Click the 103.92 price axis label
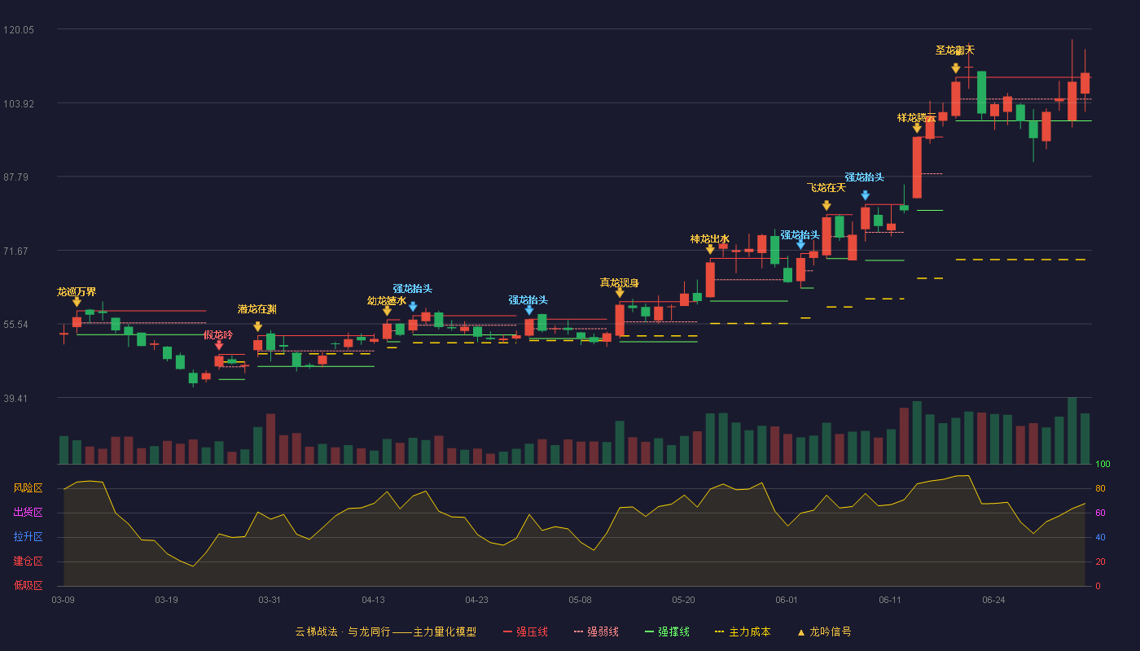Screen dimensions: 1140x651 (x=19, y=104)
